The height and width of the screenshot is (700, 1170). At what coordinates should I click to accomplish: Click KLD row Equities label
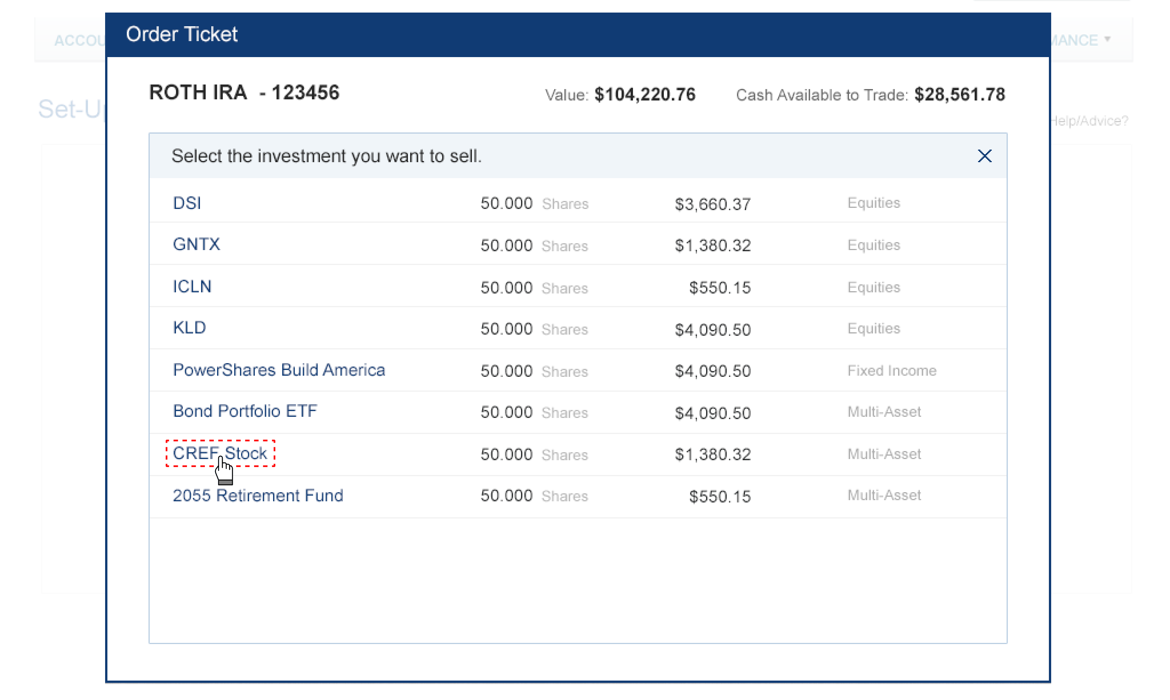(874, 328)
